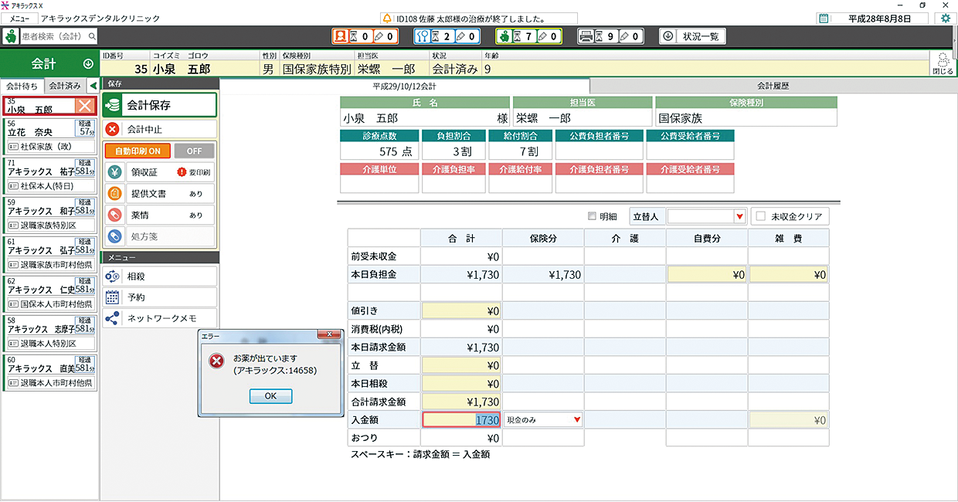Tick the 未収金クリア checkbox

[x=761, y=217]
